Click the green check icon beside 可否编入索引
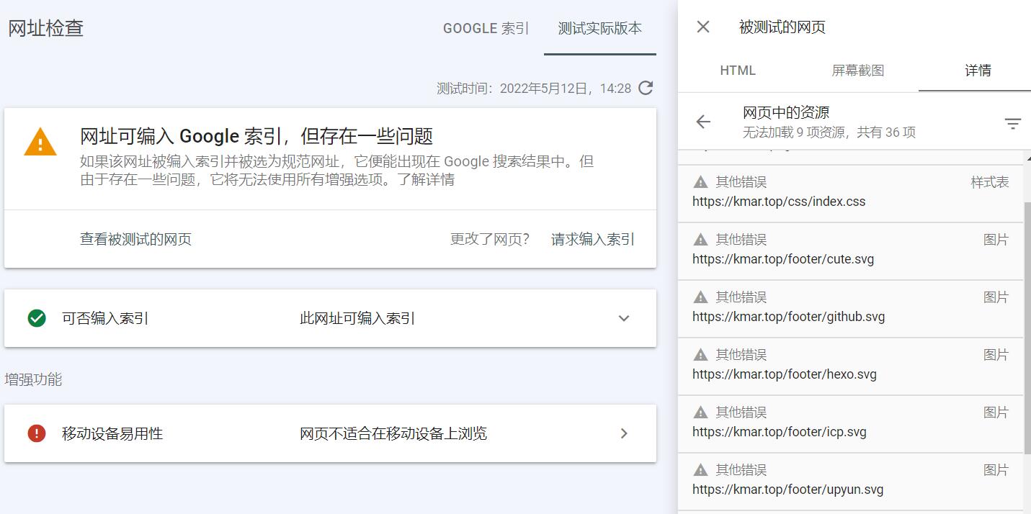 click(x=37, y=318)
